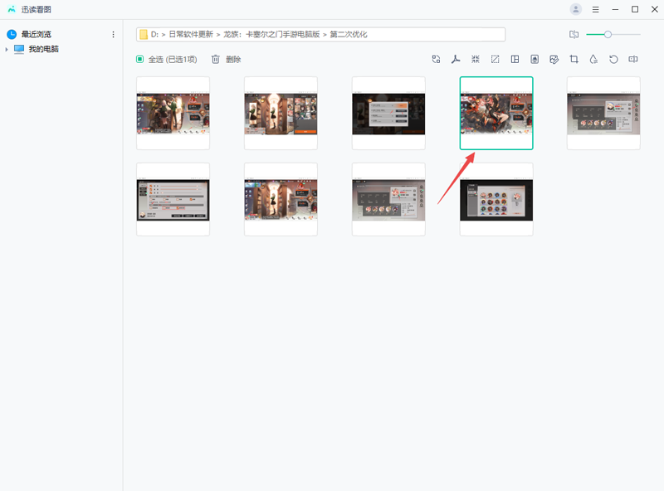This screenshot has height=491, width=664.
Task: Click the PDF conversion icon in toolbar
Action: coord(456,60)
